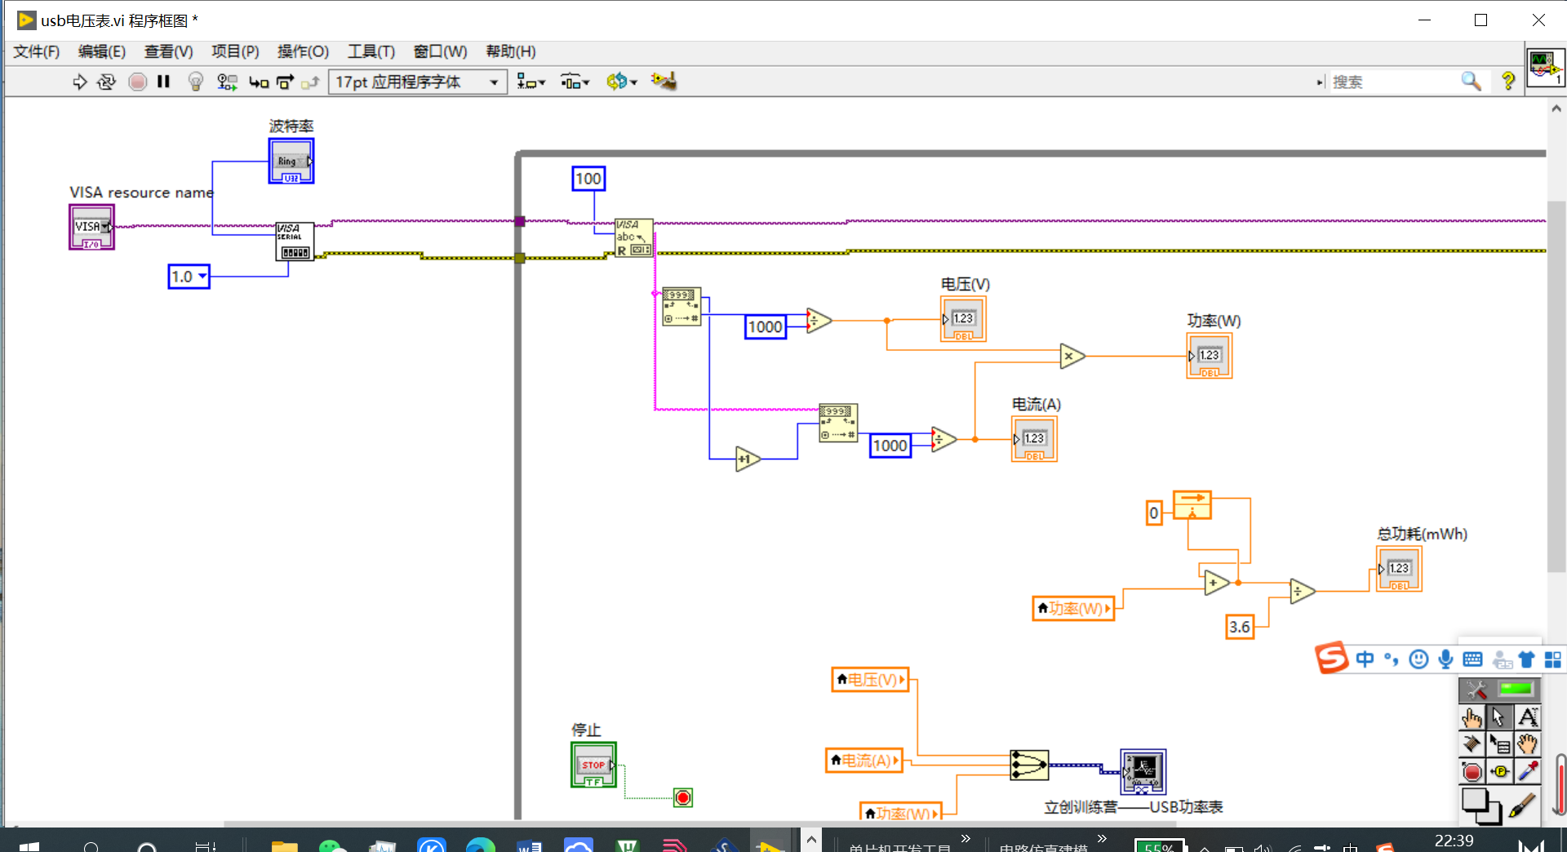The height and width of the screenshot is (852, 1567).
Task: Open the 帮助(H) menu
Action: [x=511, y=51]
